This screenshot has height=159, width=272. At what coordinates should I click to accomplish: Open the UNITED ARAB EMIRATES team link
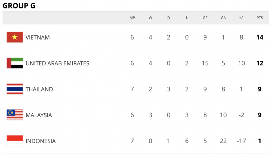pos(57,63)
